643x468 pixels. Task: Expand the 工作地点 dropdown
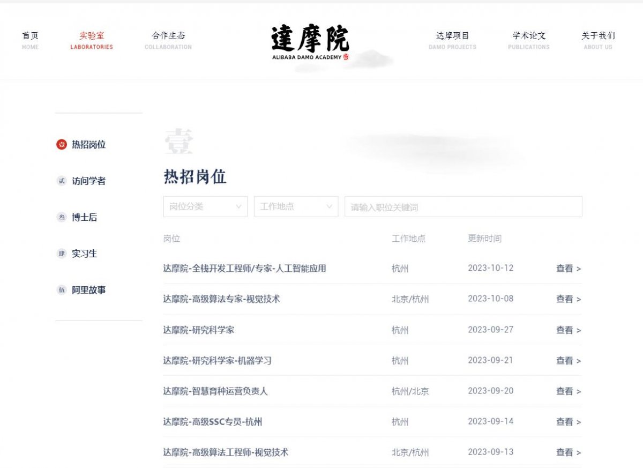coord(296,206)
